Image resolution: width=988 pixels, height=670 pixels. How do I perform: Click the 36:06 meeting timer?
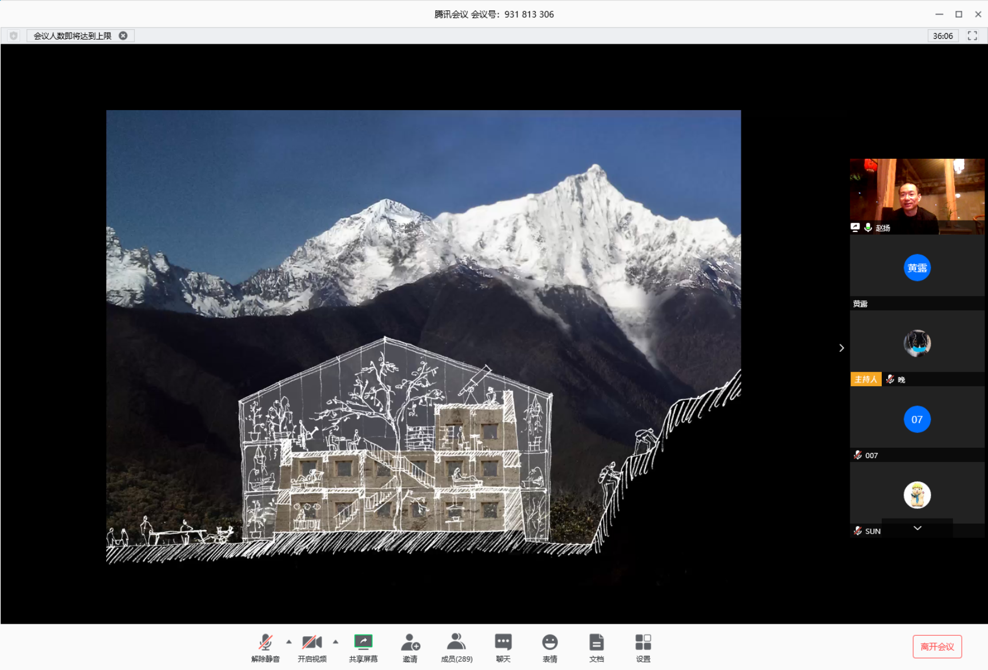point(942,35)
